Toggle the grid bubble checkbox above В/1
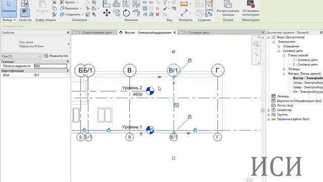 pos(174,52)
